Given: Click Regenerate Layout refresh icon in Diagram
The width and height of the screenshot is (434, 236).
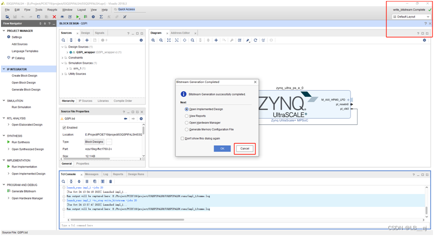Looking at the screenshot, I should [x=256, y=40].
